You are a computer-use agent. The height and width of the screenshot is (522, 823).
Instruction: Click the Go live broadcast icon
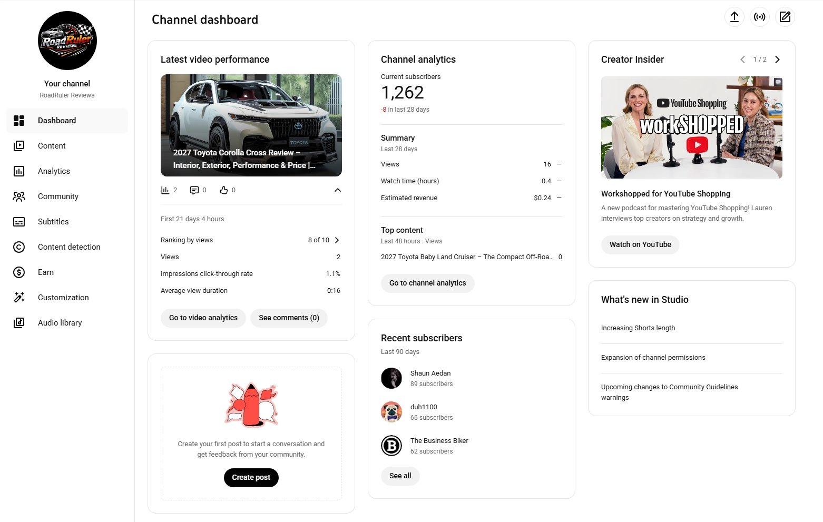point(760,17)
